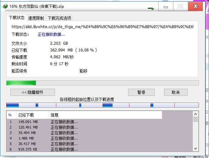Select thread row 4 with 1.488 MB
The image size is (209, 158).
[100, 138]
